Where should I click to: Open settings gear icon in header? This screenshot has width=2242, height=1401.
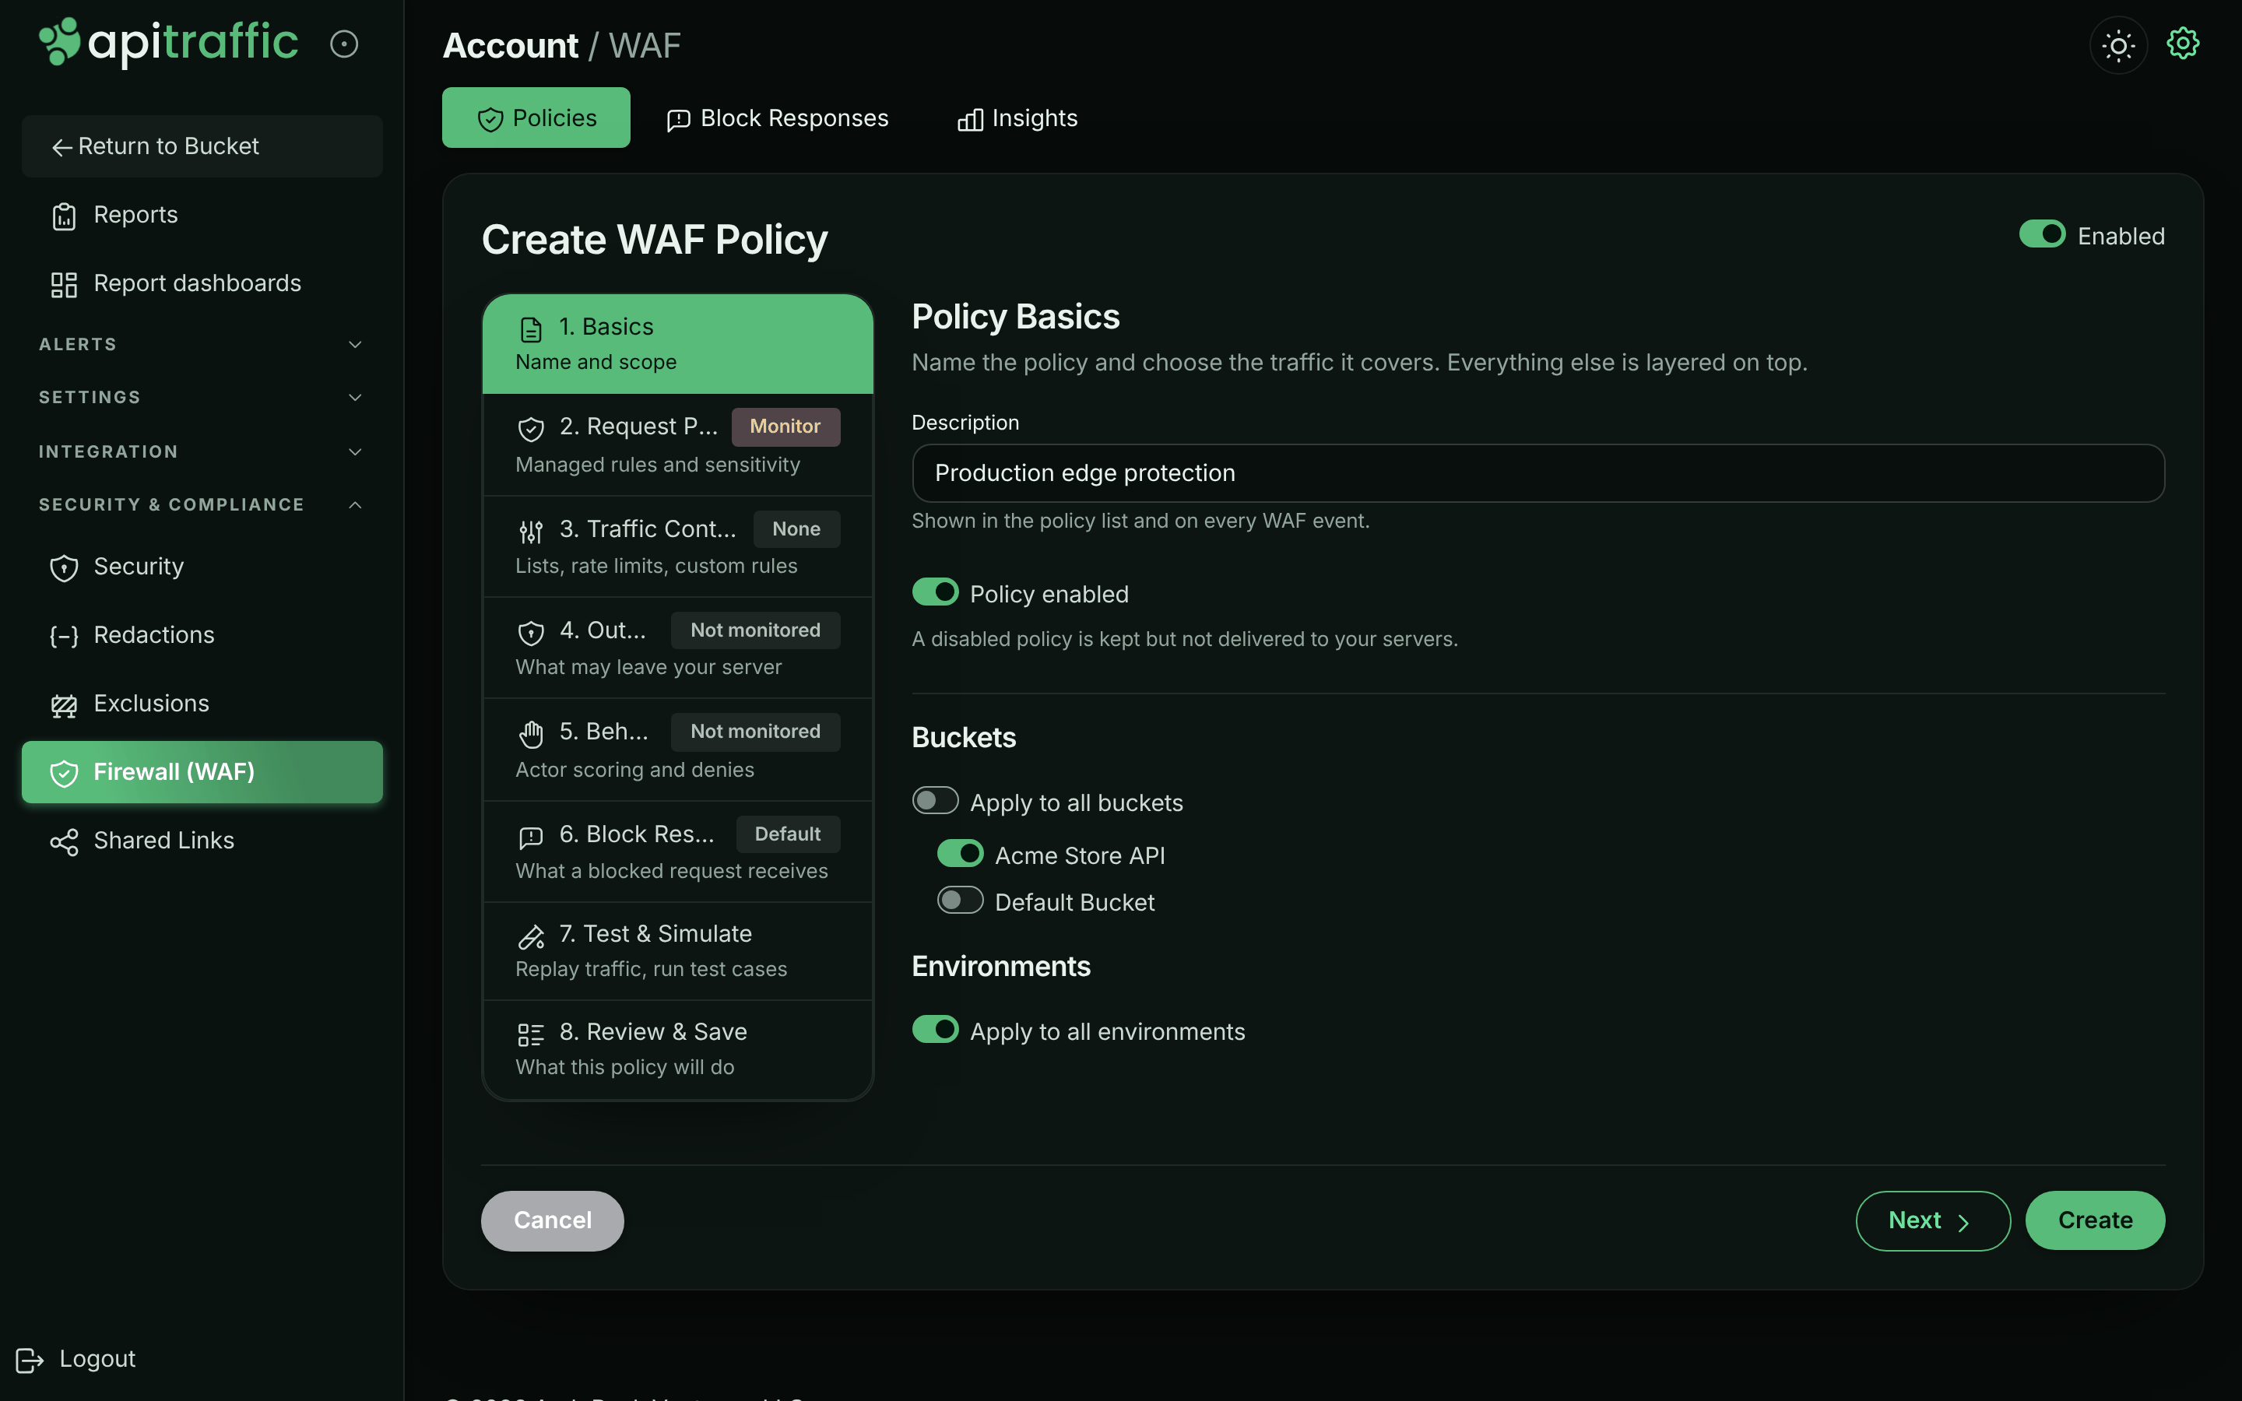tap(2183, 44)
